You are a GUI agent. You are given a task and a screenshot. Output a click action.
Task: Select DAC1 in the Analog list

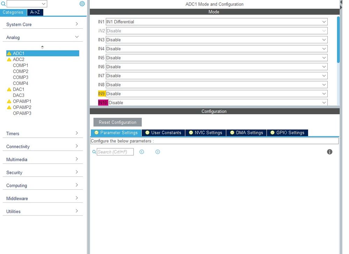tap(19, 89)
